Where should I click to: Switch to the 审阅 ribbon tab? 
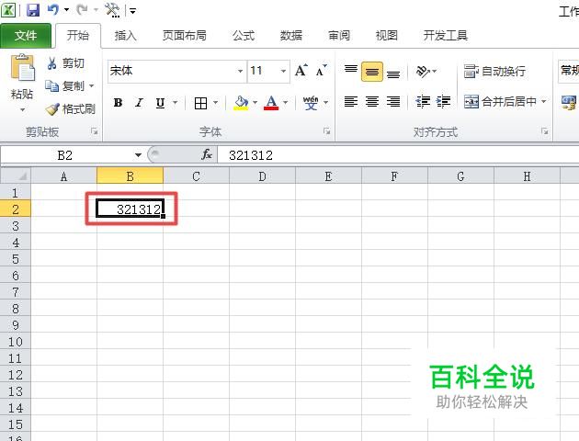point(339,36)
